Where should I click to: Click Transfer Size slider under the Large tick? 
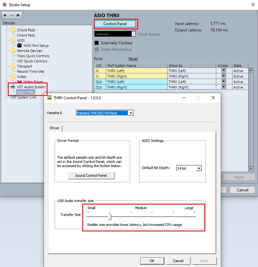pyautogui.click(x=195, y=217)
